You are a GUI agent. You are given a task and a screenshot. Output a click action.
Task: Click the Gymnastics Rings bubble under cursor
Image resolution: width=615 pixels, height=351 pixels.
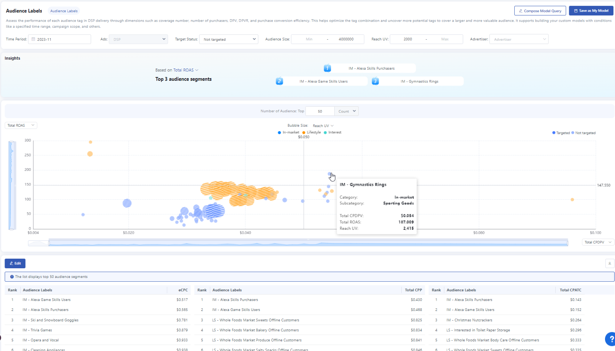coord(329,174)
